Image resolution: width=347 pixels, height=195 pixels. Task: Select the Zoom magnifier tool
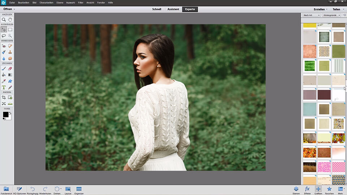(4, 19)
